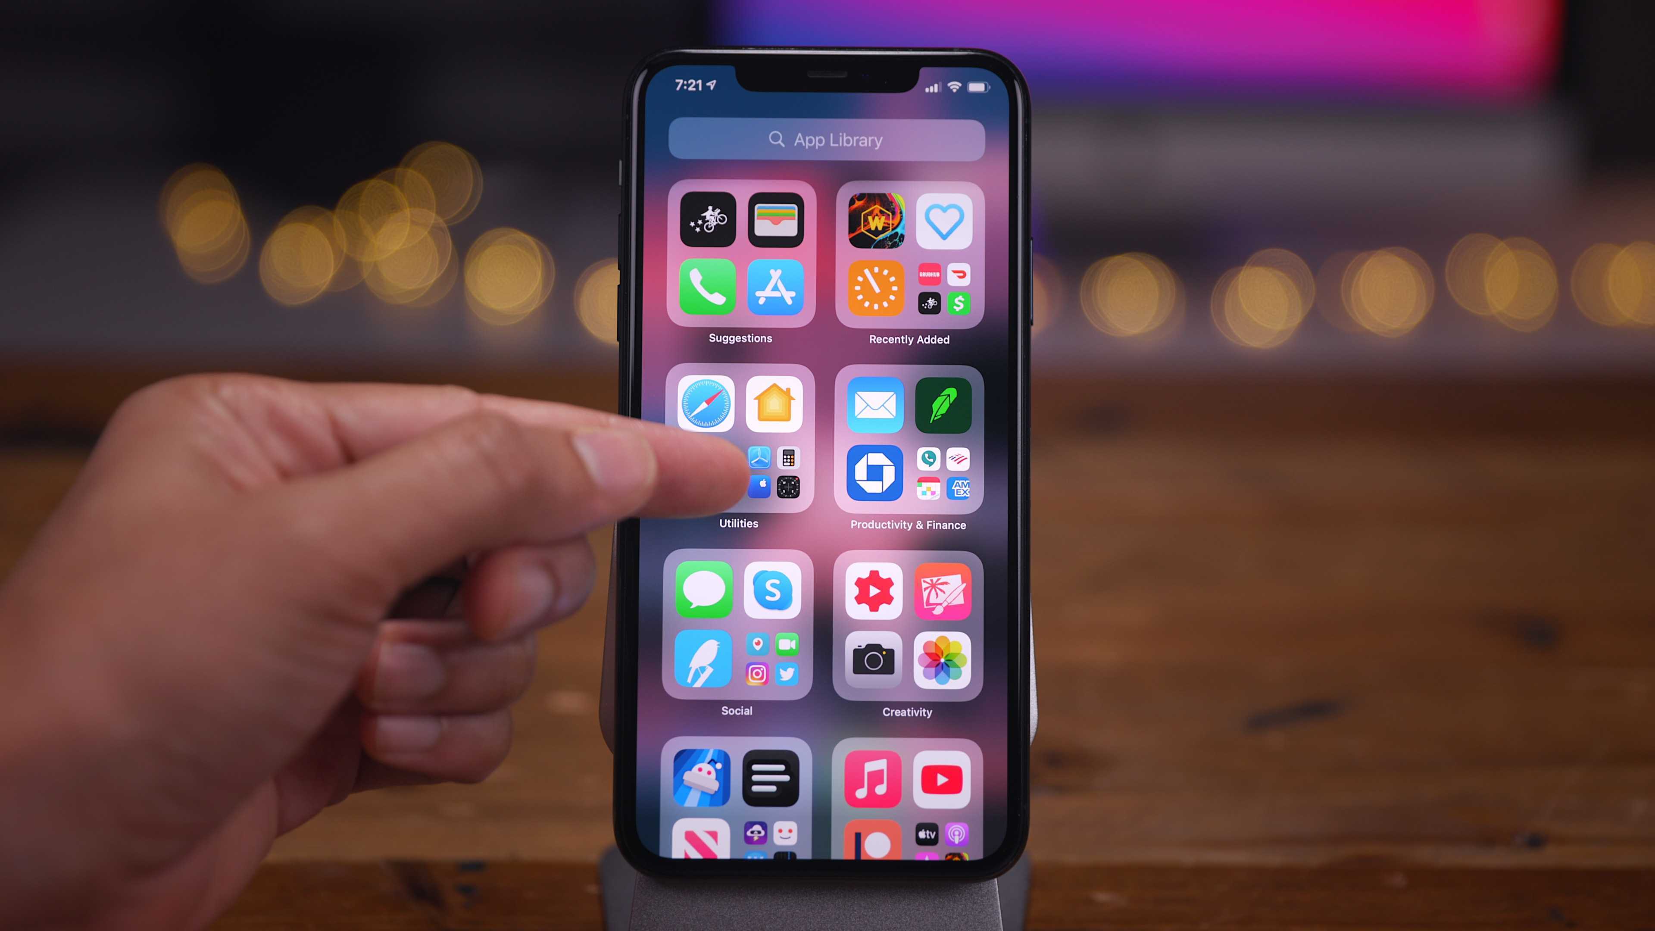Open the Messages app
This screenshot has height=931, width=1655.
point(704,590)
